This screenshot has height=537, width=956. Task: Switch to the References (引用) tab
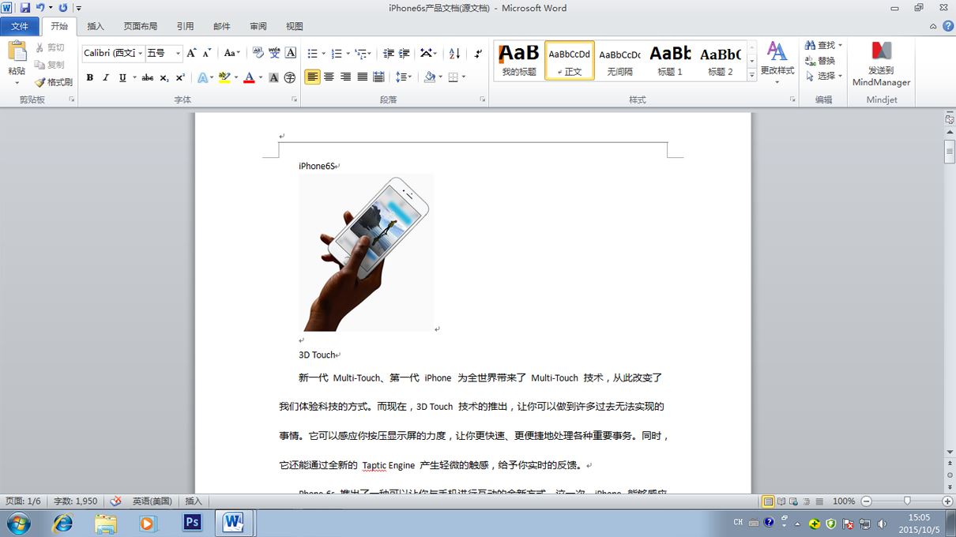click(186, 26)
